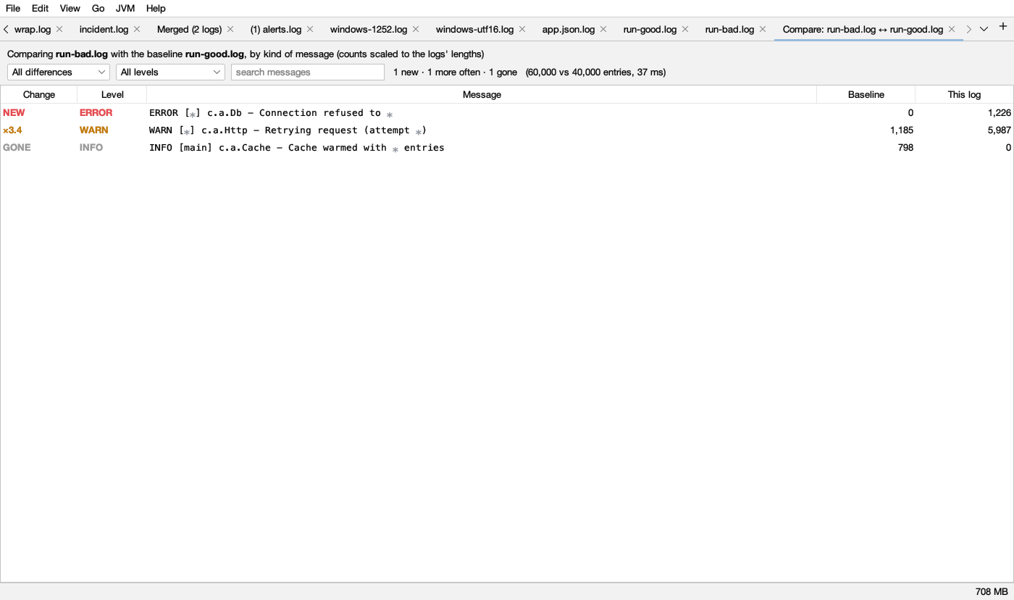Open the All differences dropdown
This screenshot has width=1014, height=600.
click(59, 72)
